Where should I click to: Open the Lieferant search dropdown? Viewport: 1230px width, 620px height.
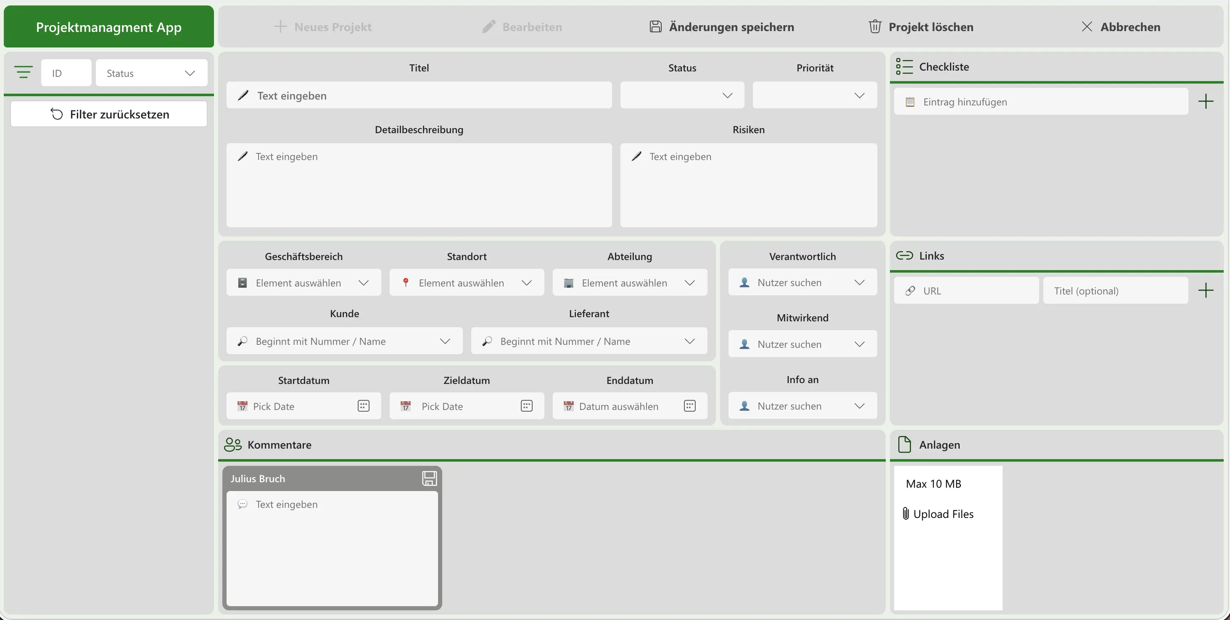click(x=589, y=341)
